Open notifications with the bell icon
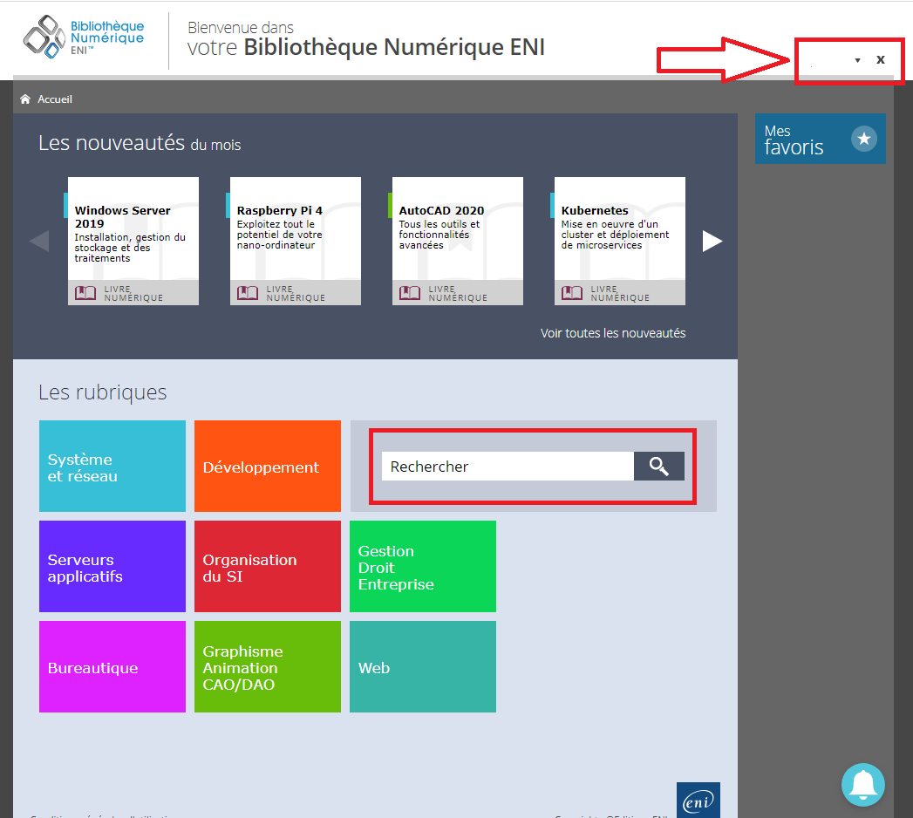This screenshot has height=818, width=913. pos(863,785)
